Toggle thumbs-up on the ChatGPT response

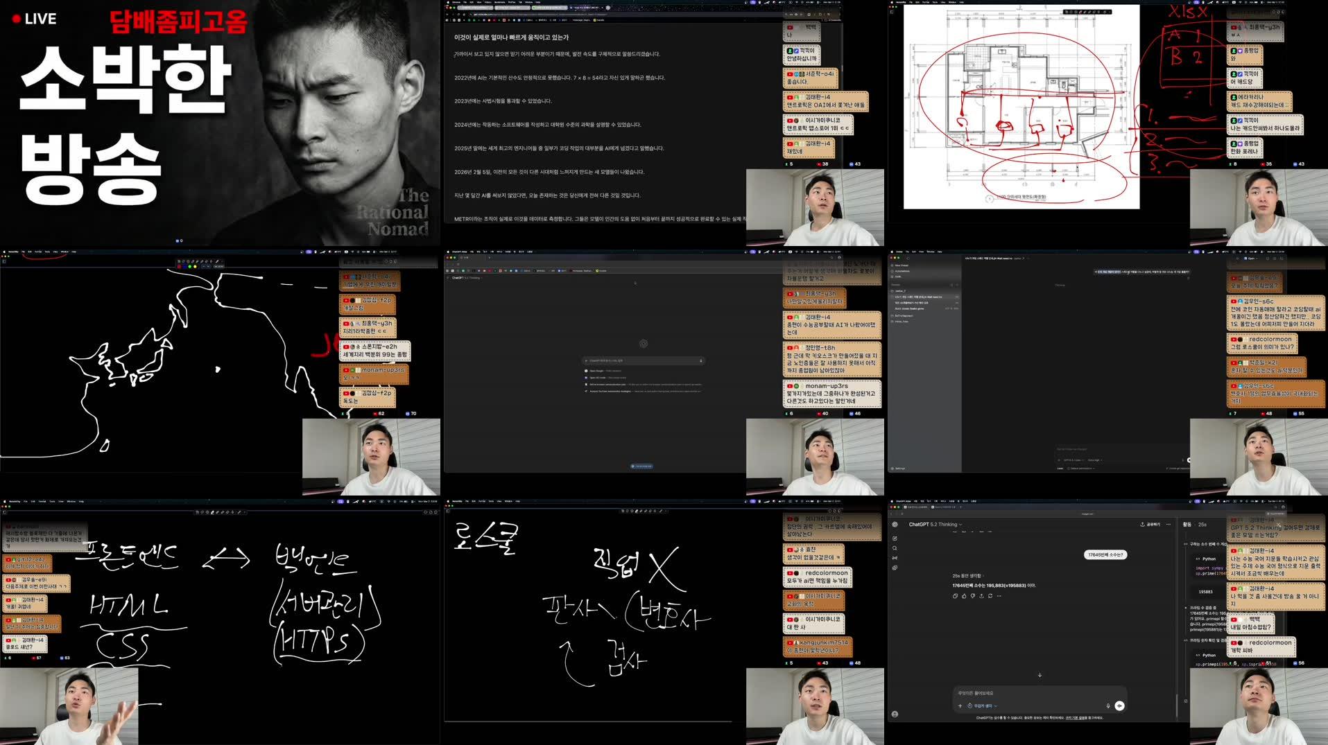(963, 596)
